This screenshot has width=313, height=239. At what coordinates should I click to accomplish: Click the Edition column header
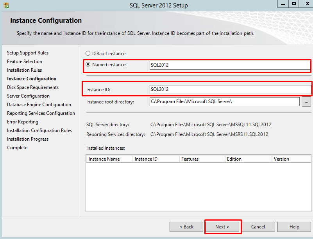pos(248,159)
